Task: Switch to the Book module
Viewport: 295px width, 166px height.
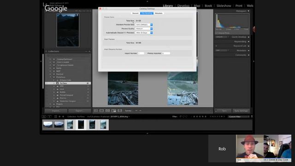Action: pyautogui.click(x=208, y=6)
